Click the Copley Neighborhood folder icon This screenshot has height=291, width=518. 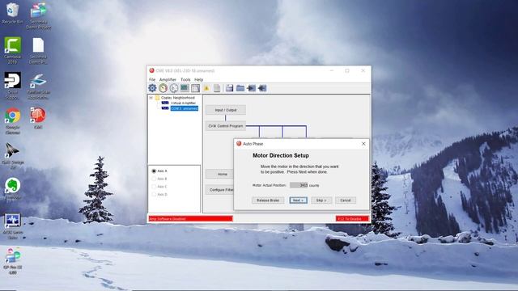tap(157, 98)
